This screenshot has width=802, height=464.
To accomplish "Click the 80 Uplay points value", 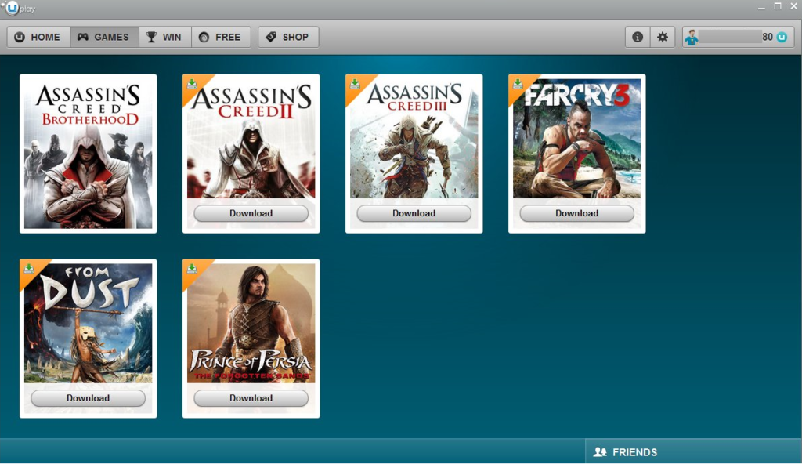I will [768, 37].
